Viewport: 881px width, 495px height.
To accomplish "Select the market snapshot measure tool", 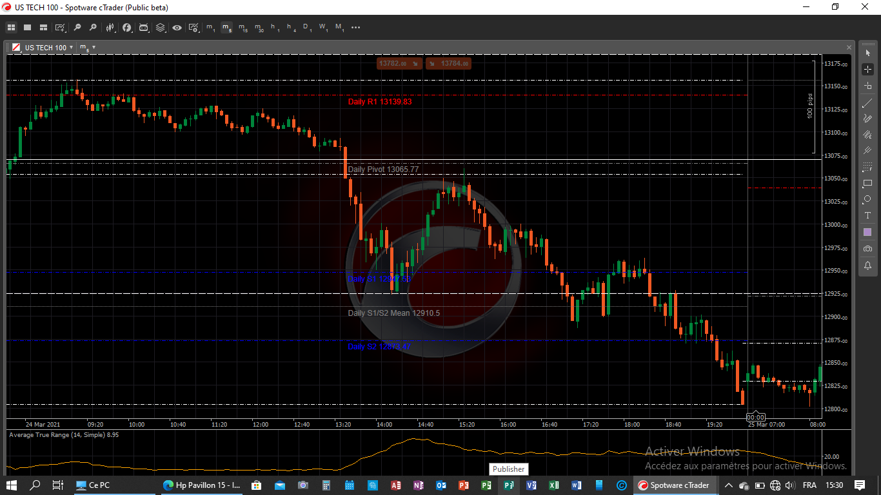I will (x=867, y=86).
